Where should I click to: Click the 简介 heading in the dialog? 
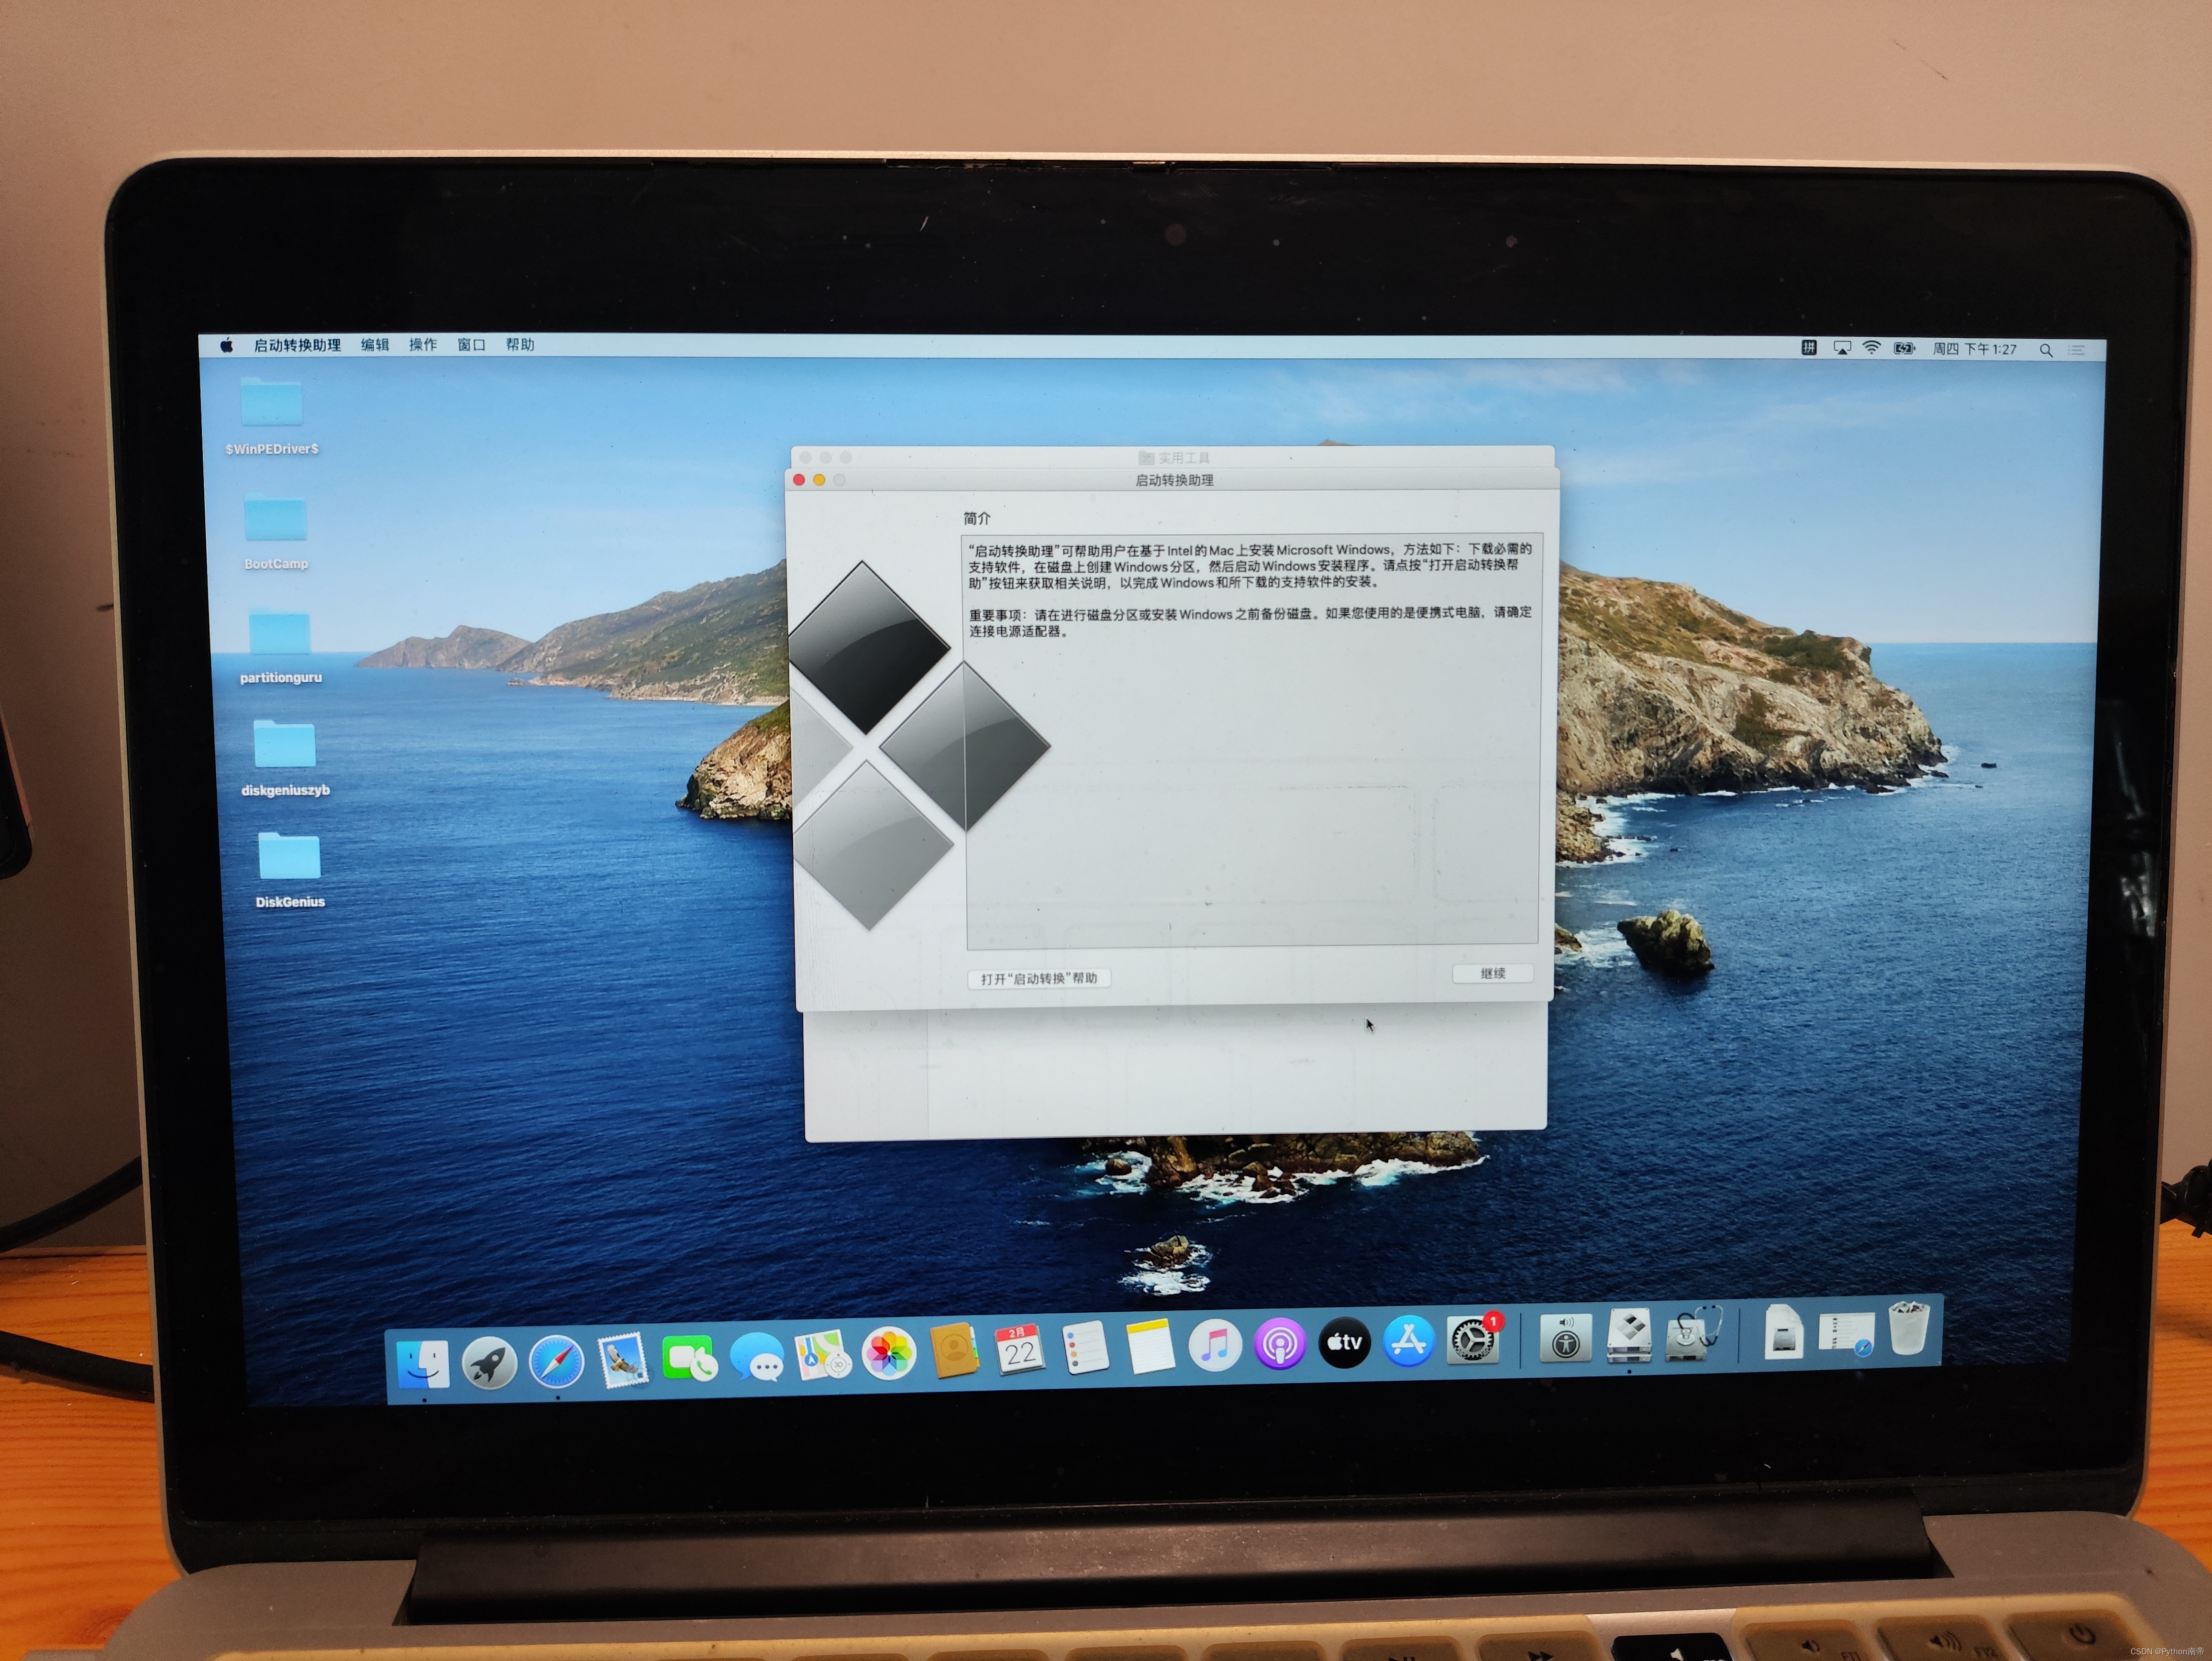(977, 518)
